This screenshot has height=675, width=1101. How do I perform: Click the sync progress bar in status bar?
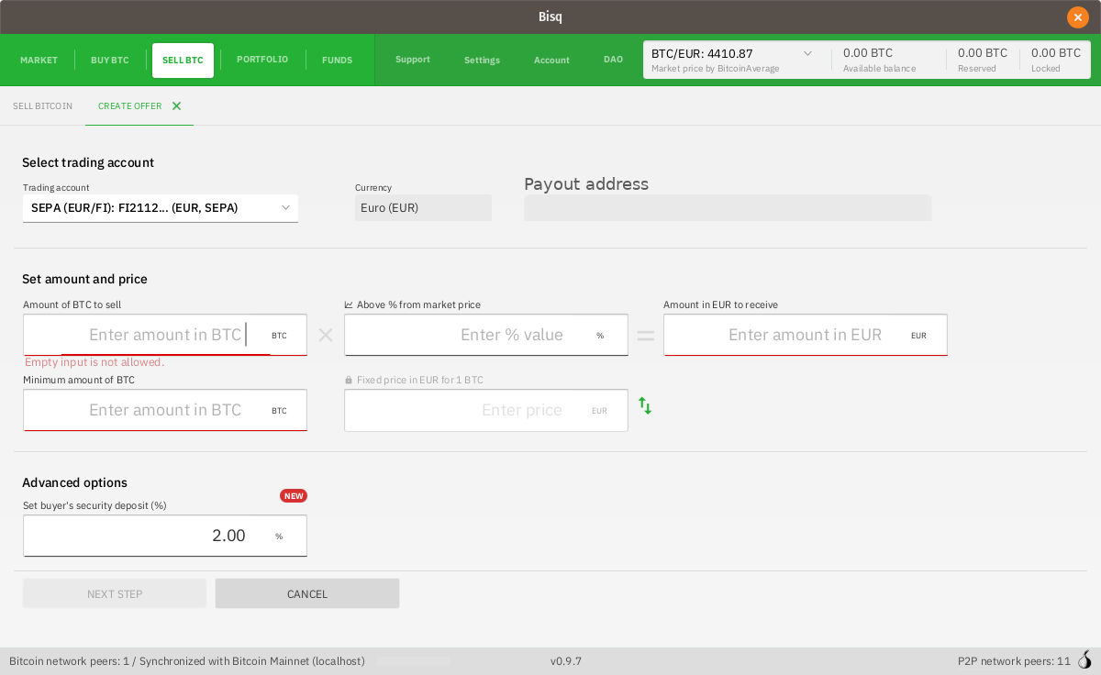[x=414, y=661]
